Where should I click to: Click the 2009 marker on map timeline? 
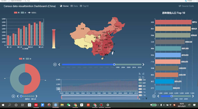[128, 67]
